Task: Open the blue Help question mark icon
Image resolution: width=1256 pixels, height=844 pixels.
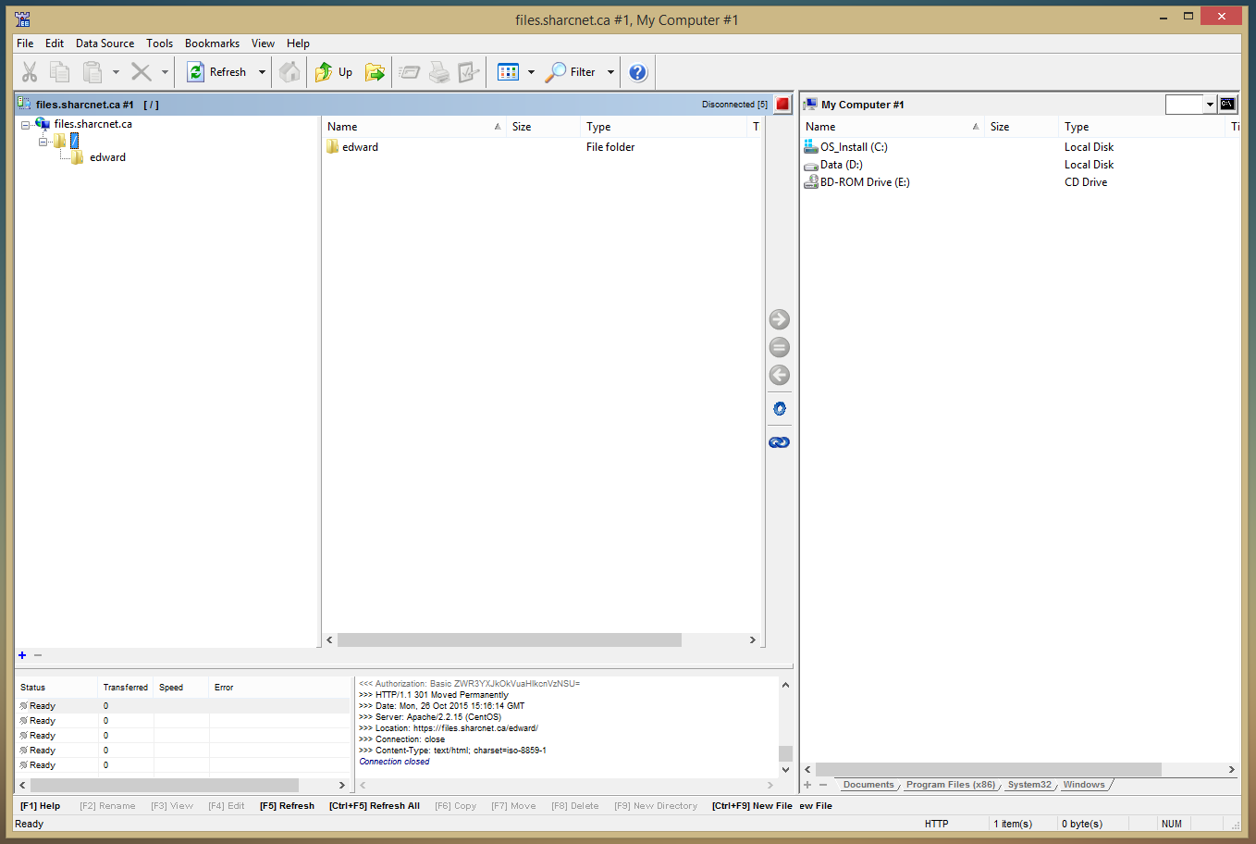Action: [x=637, y=72]
